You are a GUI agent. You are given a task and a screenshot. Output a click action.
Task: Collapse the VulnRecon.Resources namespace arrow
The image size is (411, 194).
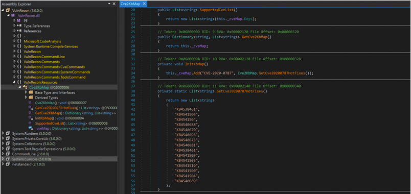(14, 82)
